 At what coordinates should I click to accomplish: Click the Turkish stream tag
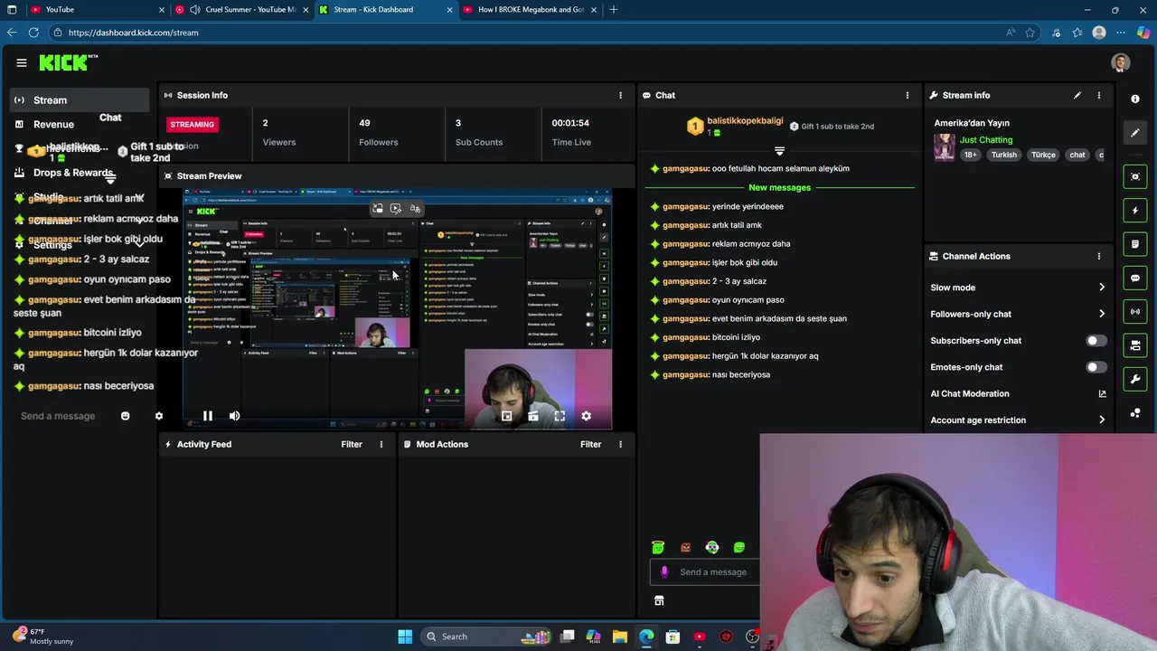1003,155
